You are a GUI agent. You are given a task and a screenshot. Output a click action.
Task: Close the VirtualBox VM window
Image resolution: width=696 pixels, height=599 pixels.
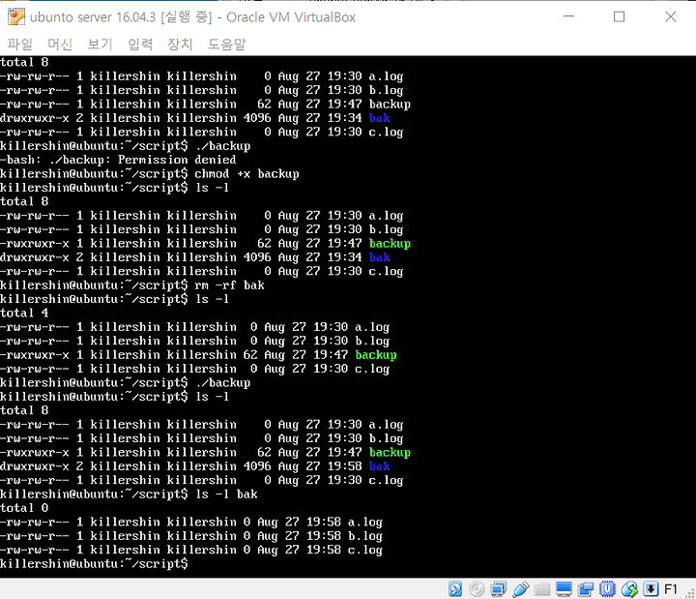pyautogui.click(x=670, y=16)
